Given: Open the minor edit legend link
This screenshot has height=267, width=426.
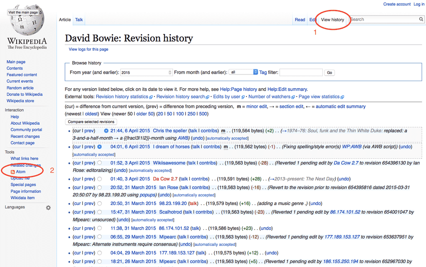Looking at the screenshot, I should coord(256,106).
